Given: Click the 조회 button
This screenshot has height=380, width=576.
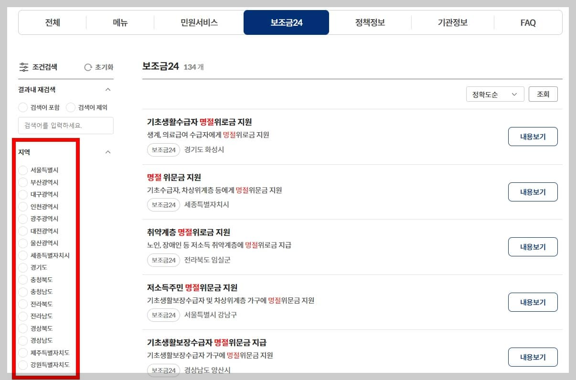Looking at the screenshot, I should click(543, 94).
